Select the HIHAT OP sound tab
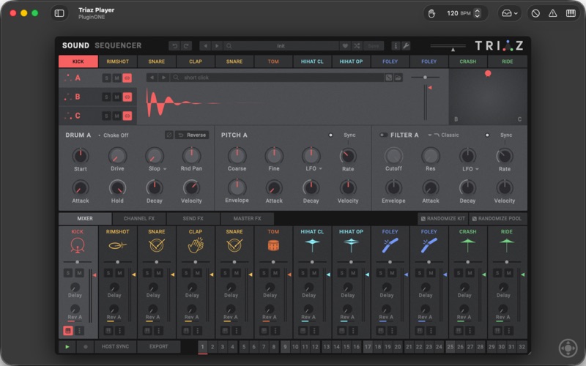The height and width of the screenshot is (366, 586). [x=351, y=61]
